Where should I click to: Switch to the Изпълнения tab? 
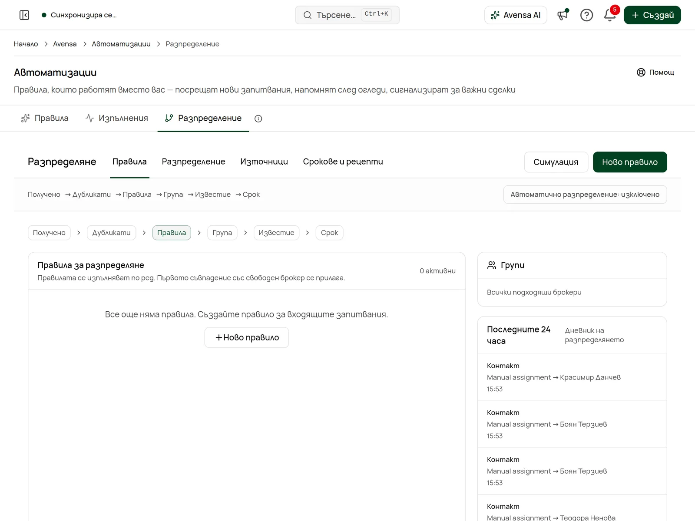coord(116,118)
